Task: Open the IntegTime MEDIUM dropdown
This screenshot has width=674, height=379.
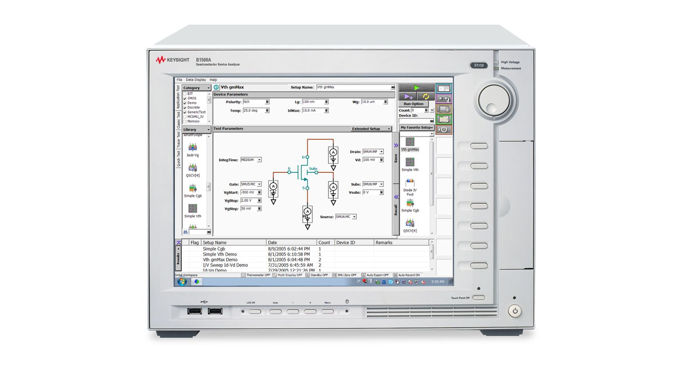Action: click(251, 160)
